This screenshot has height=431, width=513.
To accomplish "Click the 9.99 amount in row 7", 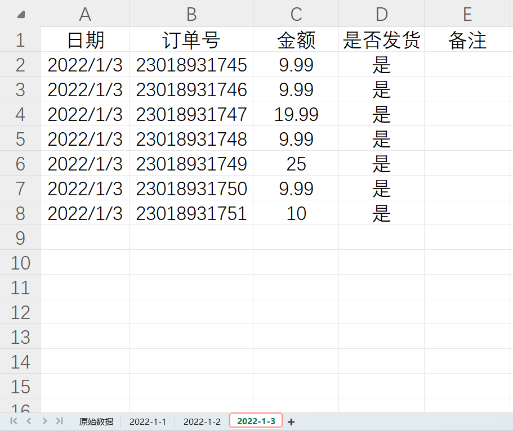I will [x=296, y=188].
